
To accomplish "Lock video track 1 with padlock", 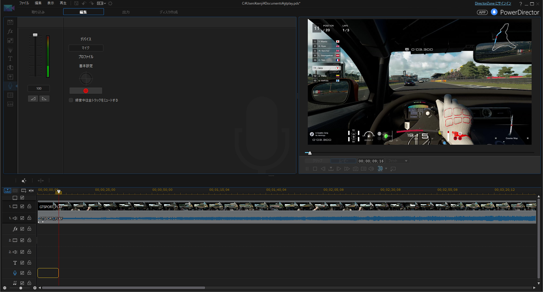I will [29, 206].
